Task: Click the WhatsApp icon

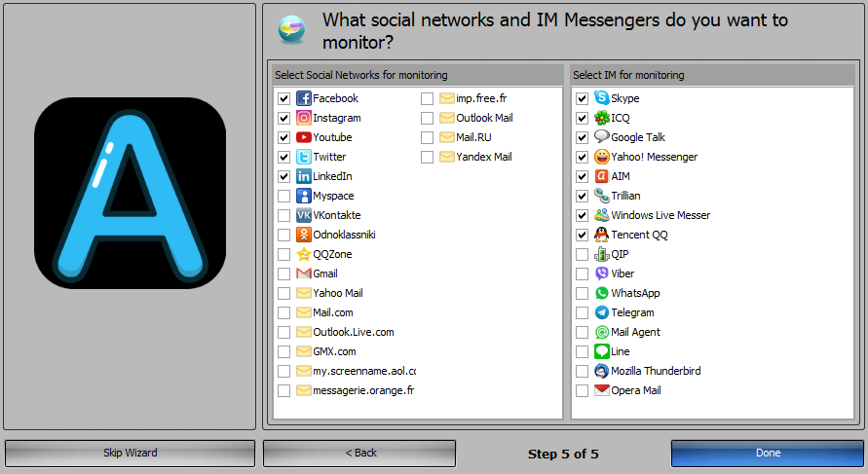Action: click(602, 293)
